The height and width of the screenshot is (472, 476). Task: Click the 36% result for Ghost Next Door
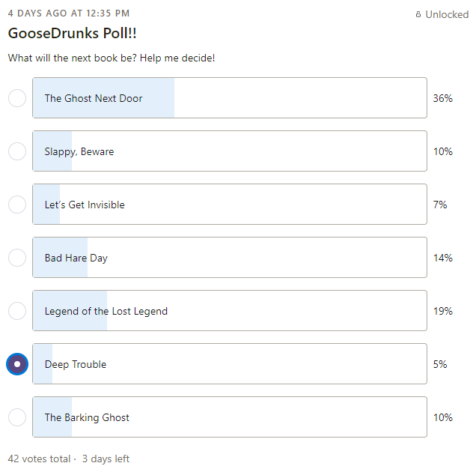click(442, 98)
